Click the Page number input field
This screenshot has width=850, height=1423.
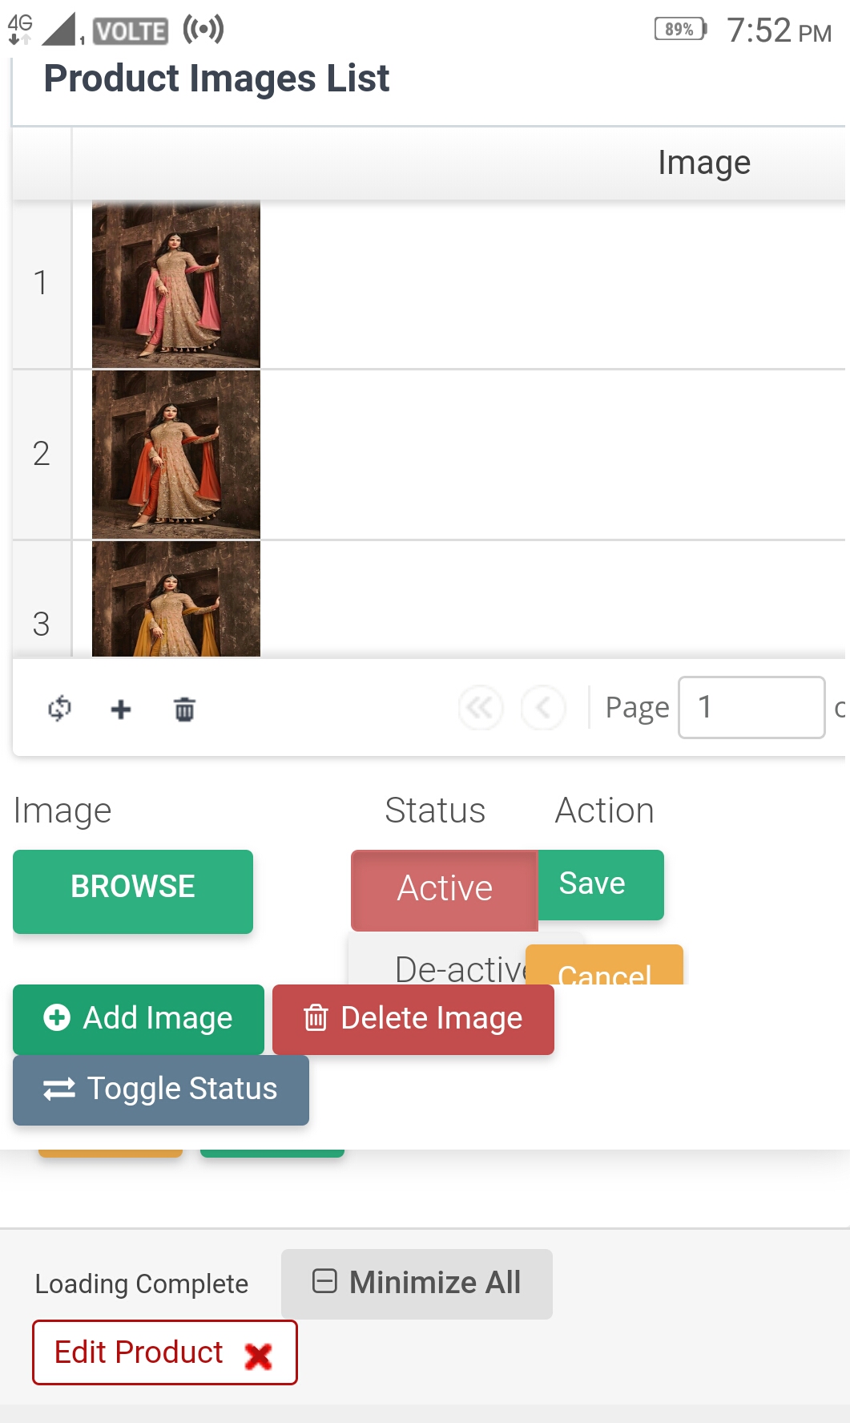(751, 707)
